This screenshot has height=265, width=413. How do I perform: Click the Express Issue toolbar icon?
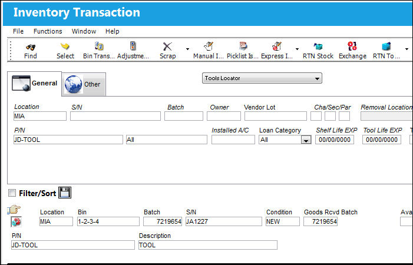tap(277, 46)
